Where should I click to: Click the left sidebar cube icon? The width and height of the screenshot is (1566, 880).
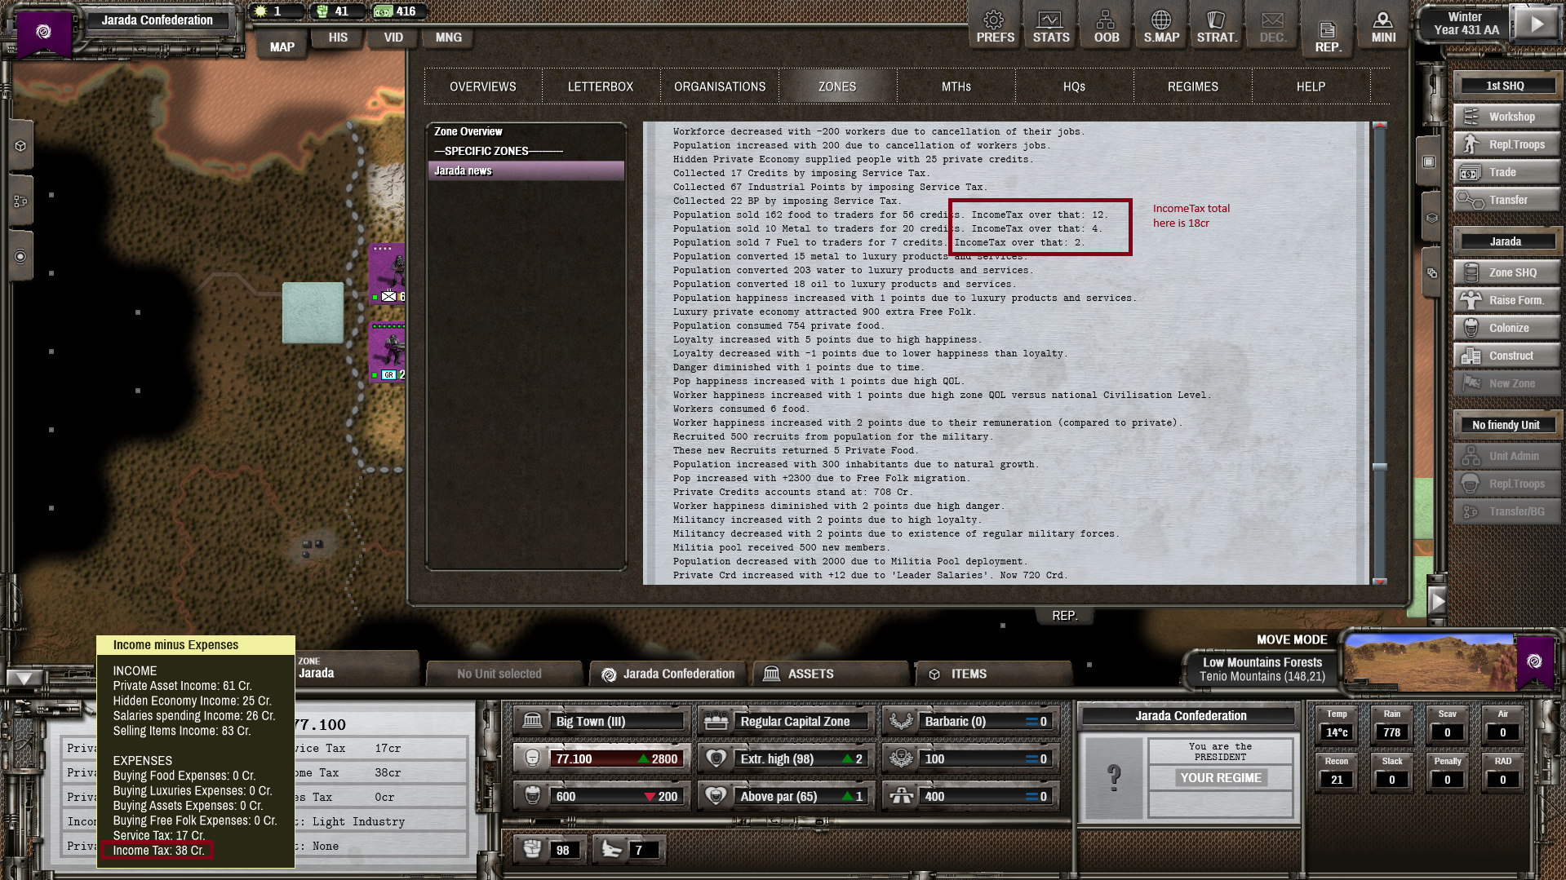coord(20,146)
